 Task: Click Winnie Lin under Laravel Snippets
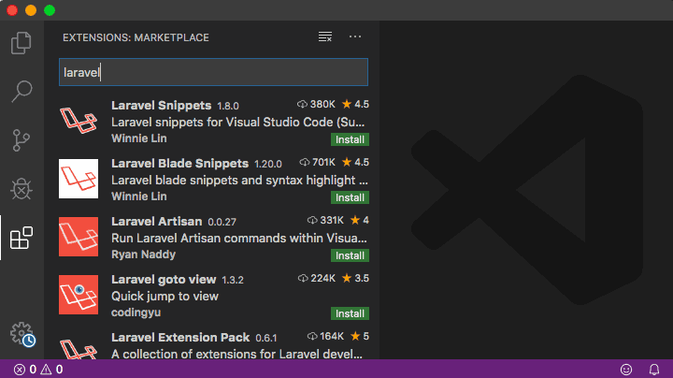(139, 138)
